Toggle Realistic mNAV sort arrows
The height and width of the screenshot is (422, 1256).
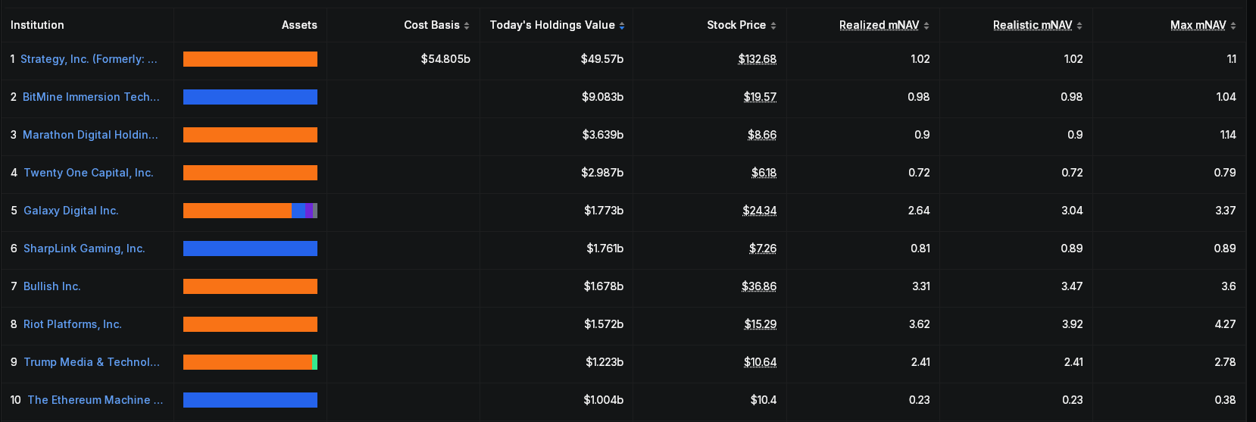(x=1079, y=26)
